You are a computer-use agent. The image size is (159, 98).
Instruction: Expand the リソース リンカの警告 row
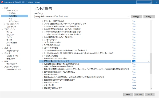coord(43,48)
